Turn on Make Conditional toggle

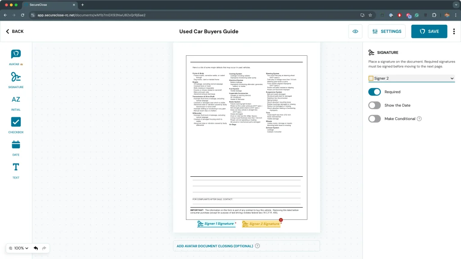coord(375,119)
